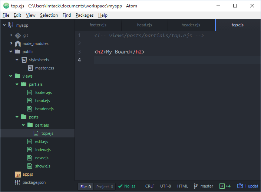Click the No Issues status text
This screenshot has width=261, height=192.
pos(130,186)
